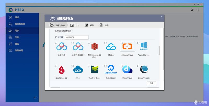Select the Backblaze B2 radio button

[x=56, y=66]
